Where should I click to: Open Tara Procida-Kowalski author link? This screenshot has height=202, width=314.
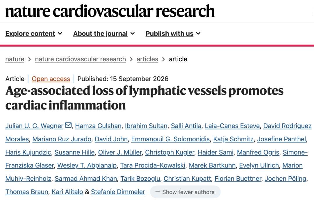[153, 165]
